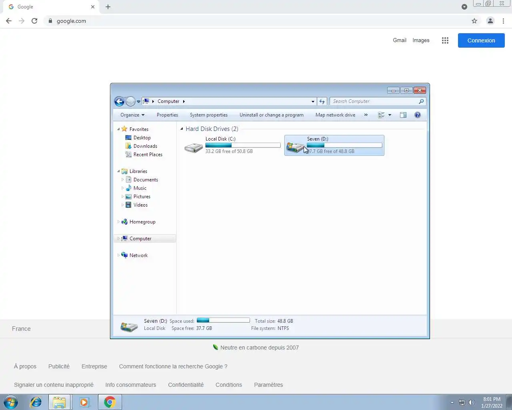Open recent pages dropdown next to forward arrow

point(138,102)
